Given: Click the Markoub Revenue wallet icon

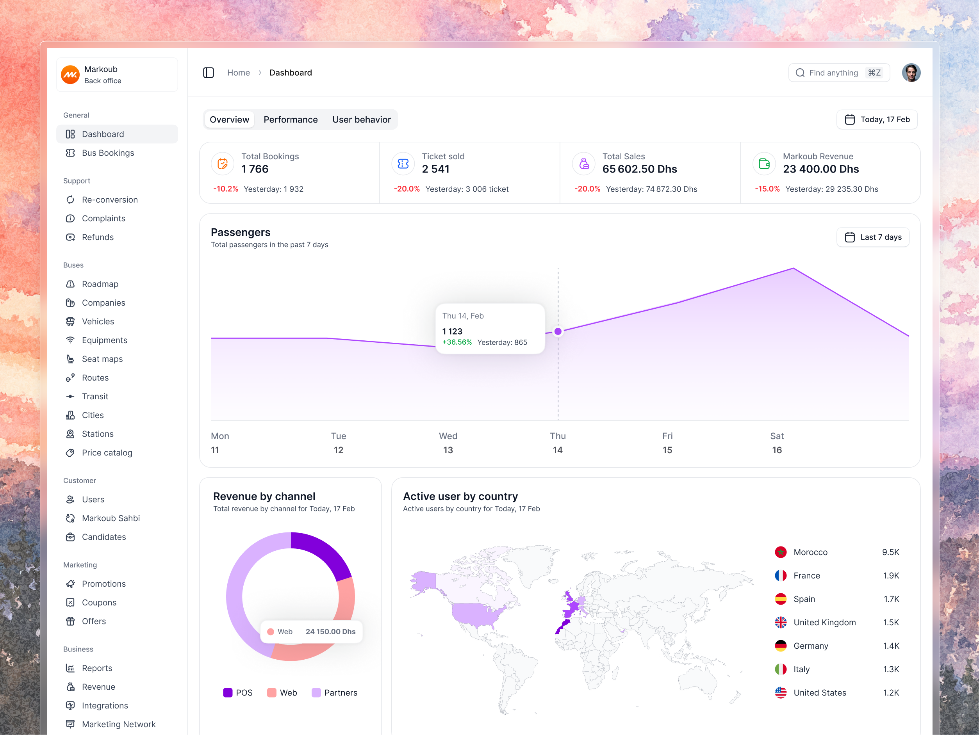Looking at the screenshot, I should pos(764,164).
